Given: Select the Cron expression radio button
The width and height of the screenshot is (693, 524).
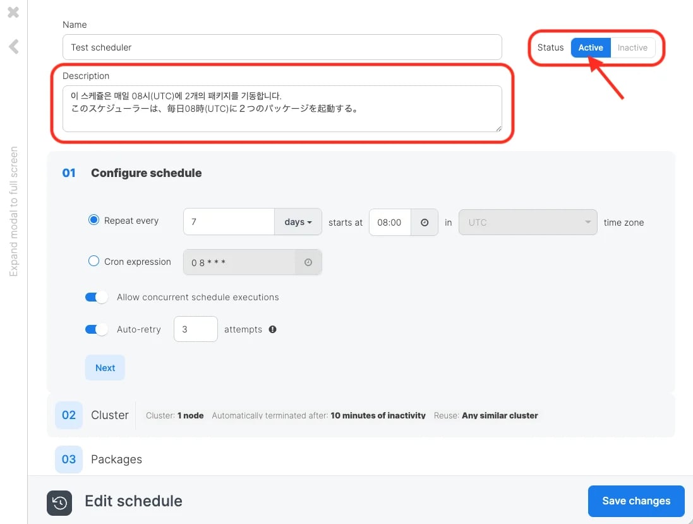Looking at the screenshot, I should click(93, 261).
